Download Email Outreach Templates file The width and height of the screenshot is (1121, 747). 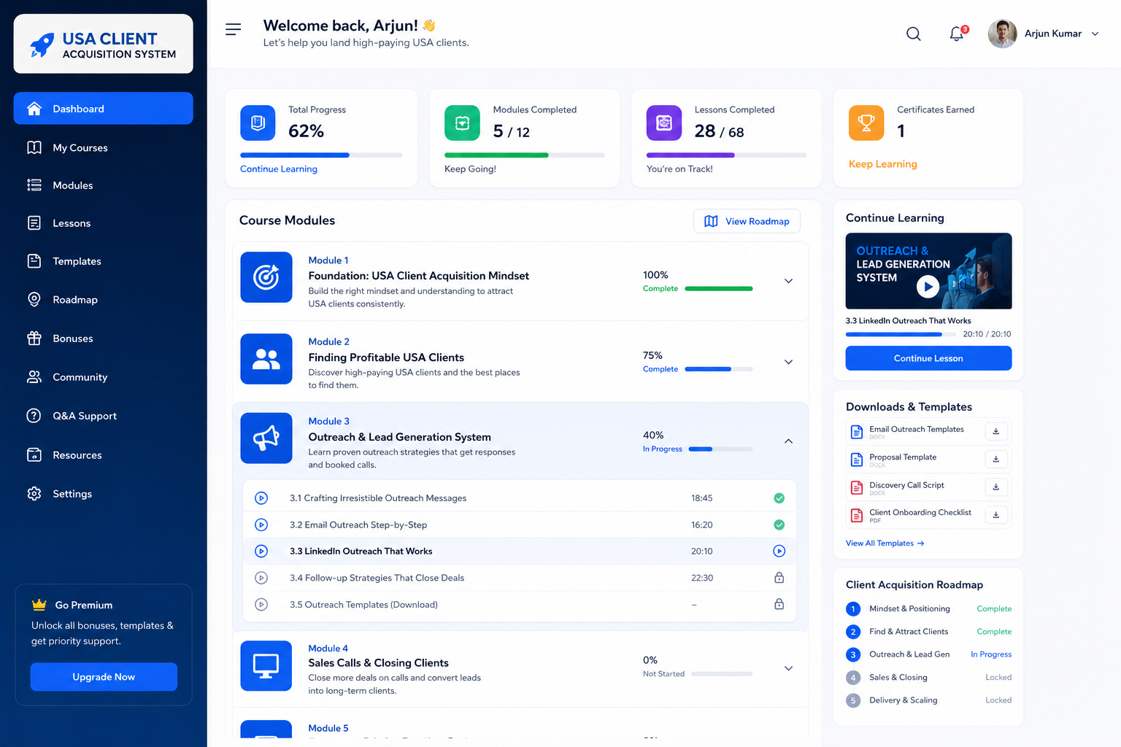tap(996, 431)
